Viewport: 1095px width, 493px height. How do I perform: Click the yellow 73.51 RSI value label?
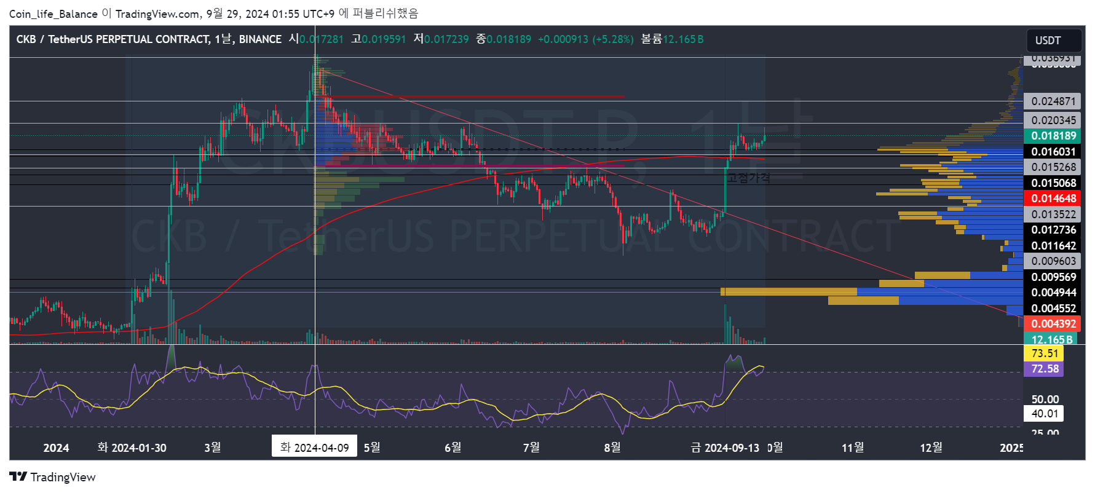coord(1044,353)
